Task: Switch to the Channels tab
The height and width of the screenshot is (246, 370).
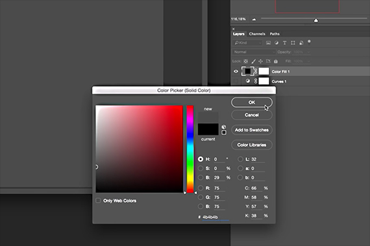Action: 257,34
